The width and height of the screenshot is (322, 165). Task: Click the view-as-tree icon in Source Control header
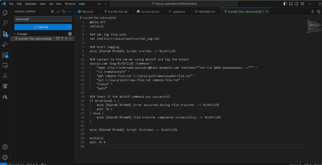[53, 12]
